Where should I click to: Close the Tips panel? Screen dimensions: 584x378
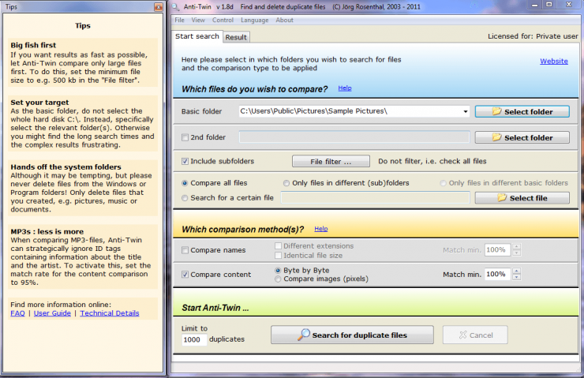[159, 7]
